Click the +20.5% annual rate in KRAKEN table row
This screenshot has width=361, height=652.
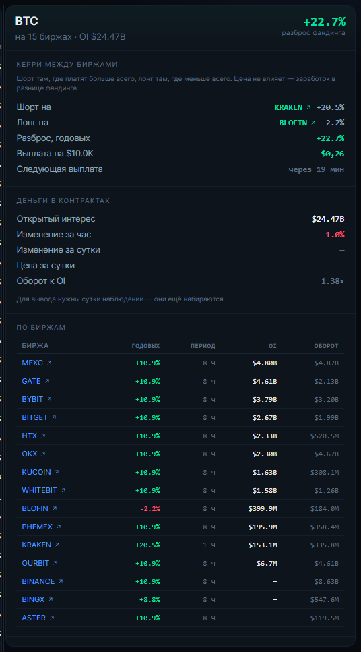tap(148, 545)
